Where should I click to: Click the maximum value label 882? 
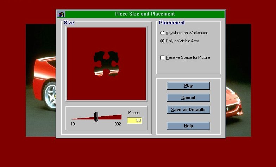pyautogui.click(x=118, y=124)
